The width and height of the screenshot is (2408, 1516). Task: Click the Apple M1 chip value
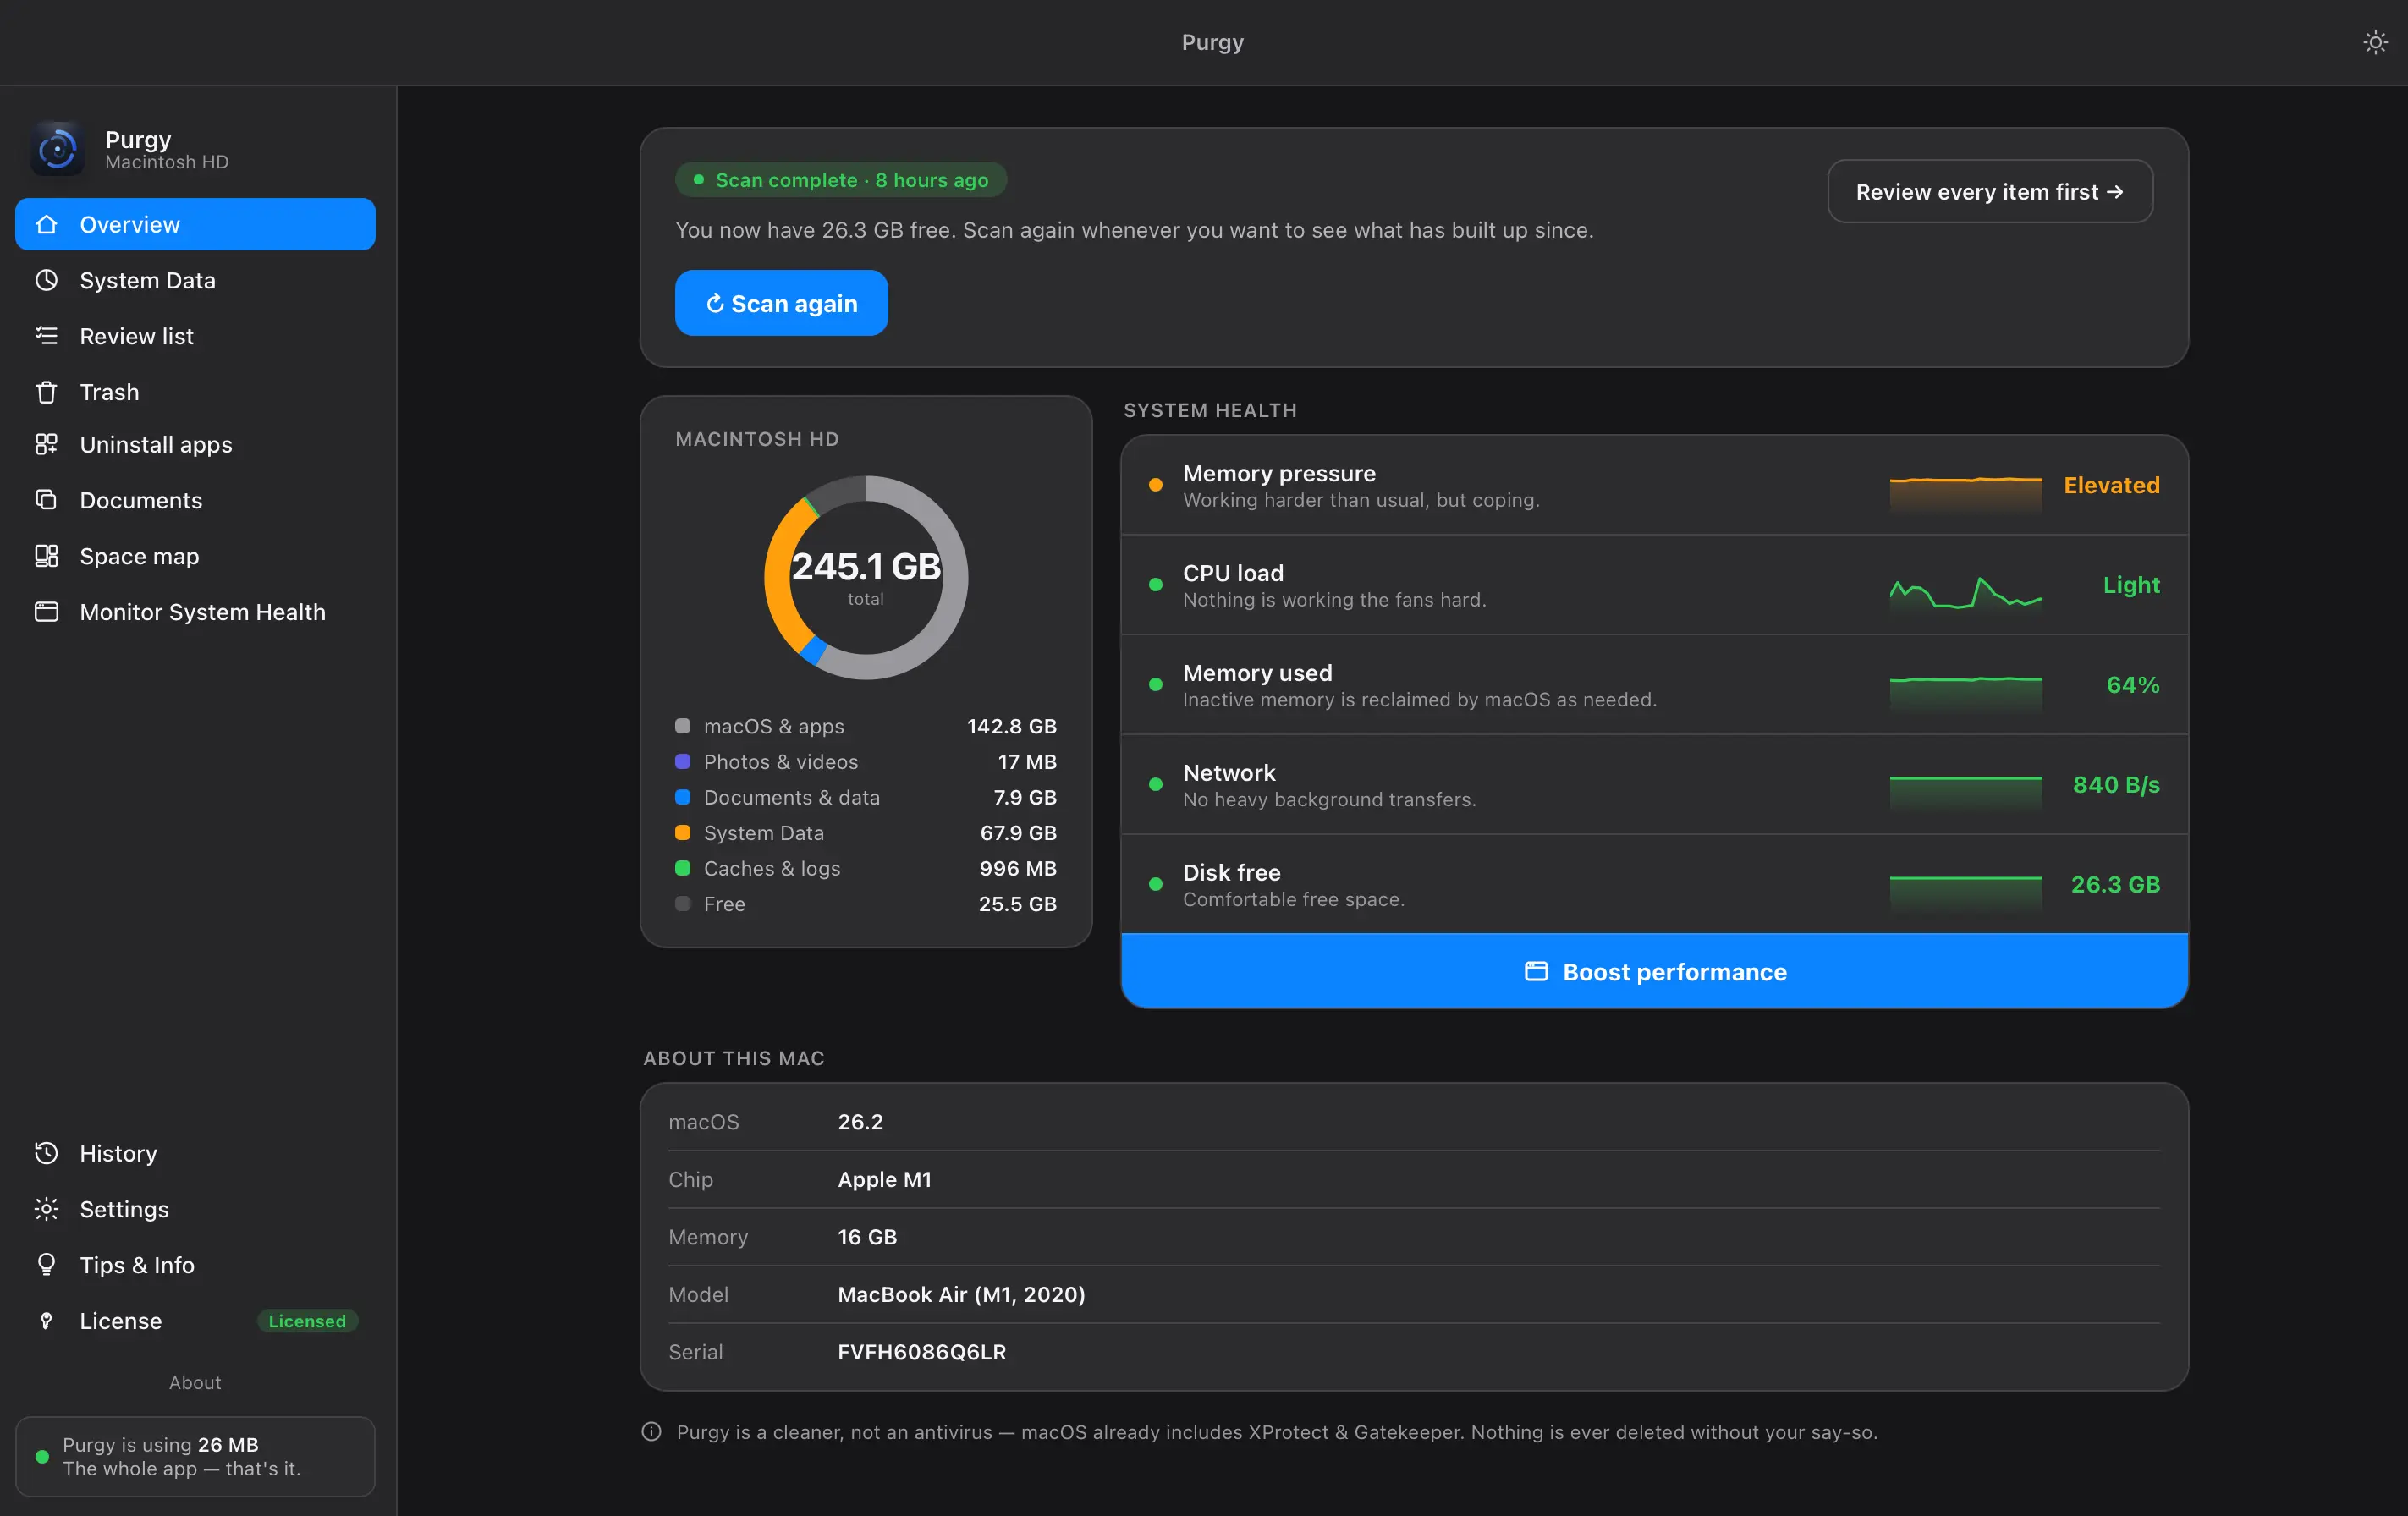[884, 1179]
